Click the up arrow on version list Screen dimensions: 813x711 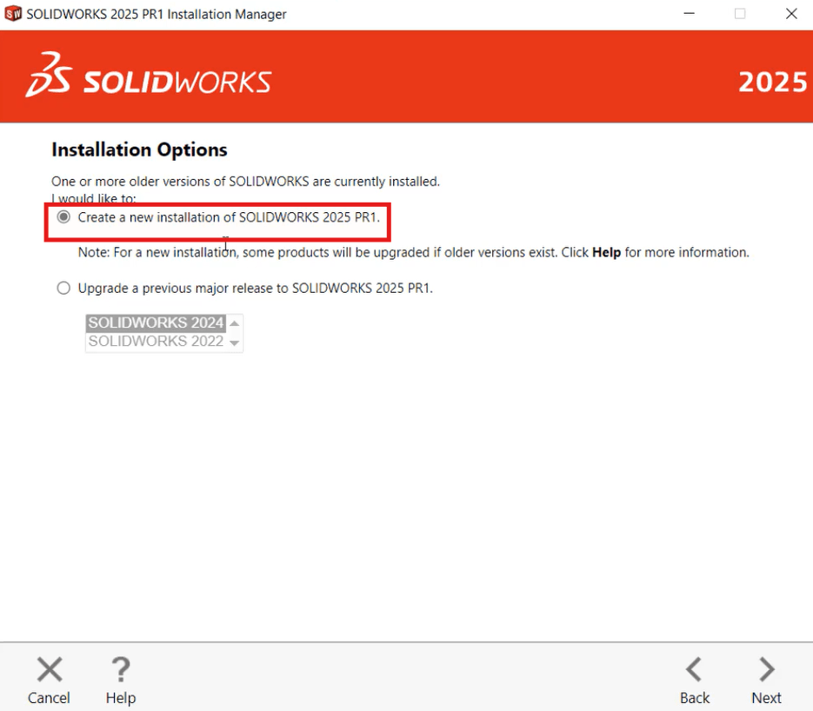[x=234, y=322]
